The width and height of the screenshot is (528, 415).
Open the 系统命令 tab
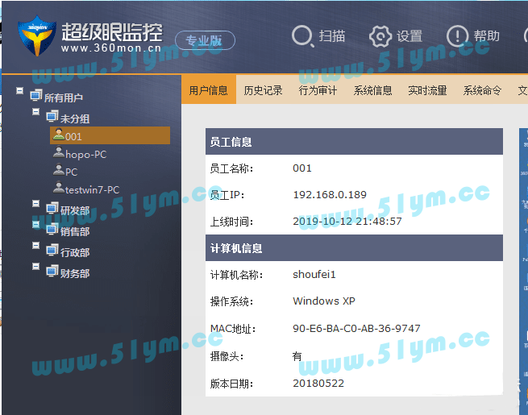click(482, 90)
